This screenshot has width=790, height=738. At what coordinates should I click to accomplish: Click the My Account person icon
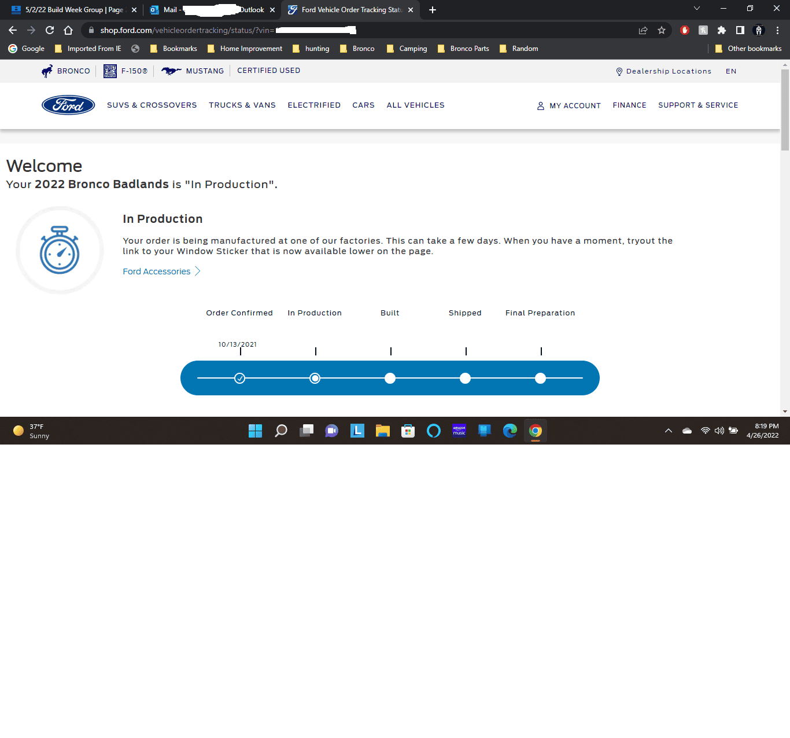point(541,106)
